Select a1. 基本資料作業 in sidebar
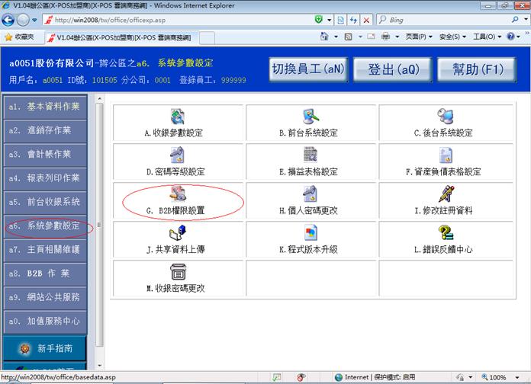 point(44,107)
